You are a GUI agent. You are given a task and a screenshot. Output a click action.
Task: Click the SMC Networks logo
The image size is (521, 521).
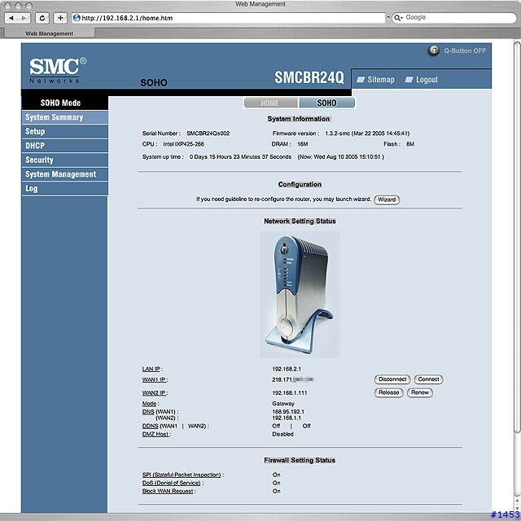pyautogui.click(x=58, y=71)
